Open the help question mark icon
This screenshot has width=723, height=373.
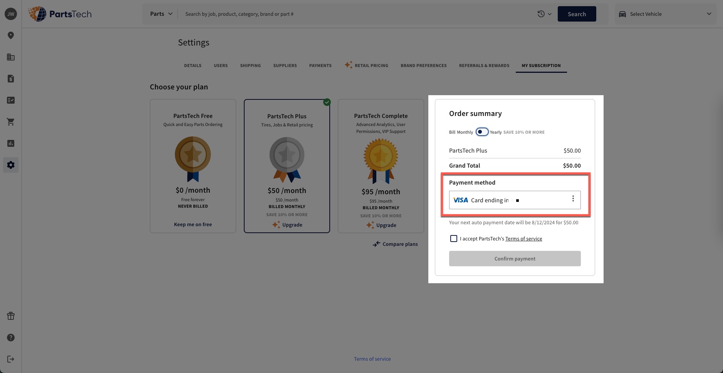[x=10, y=337]
